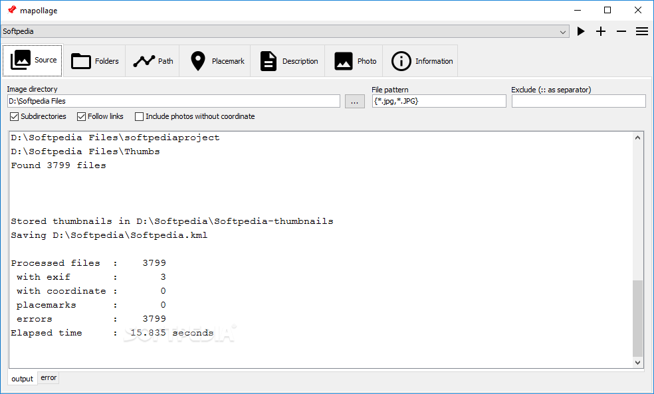Click the log scrollbar down arrow

(x=637, y=363)
